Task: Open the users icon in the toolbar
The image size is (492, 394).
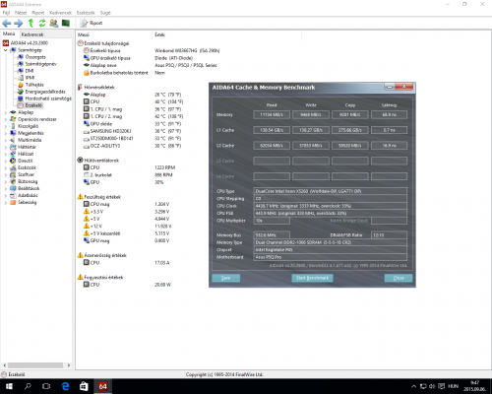Action: click(54, 23)
